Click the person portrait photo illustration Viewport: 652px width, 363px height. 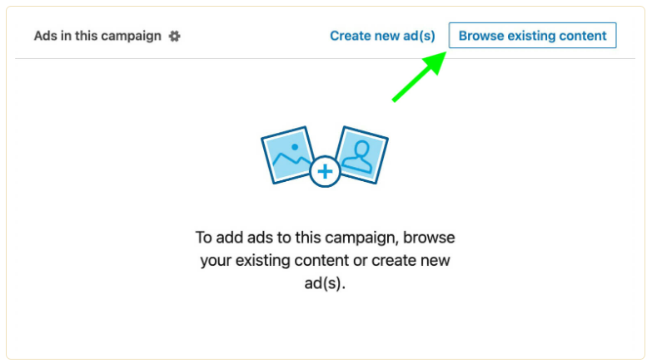pos(362,155)
